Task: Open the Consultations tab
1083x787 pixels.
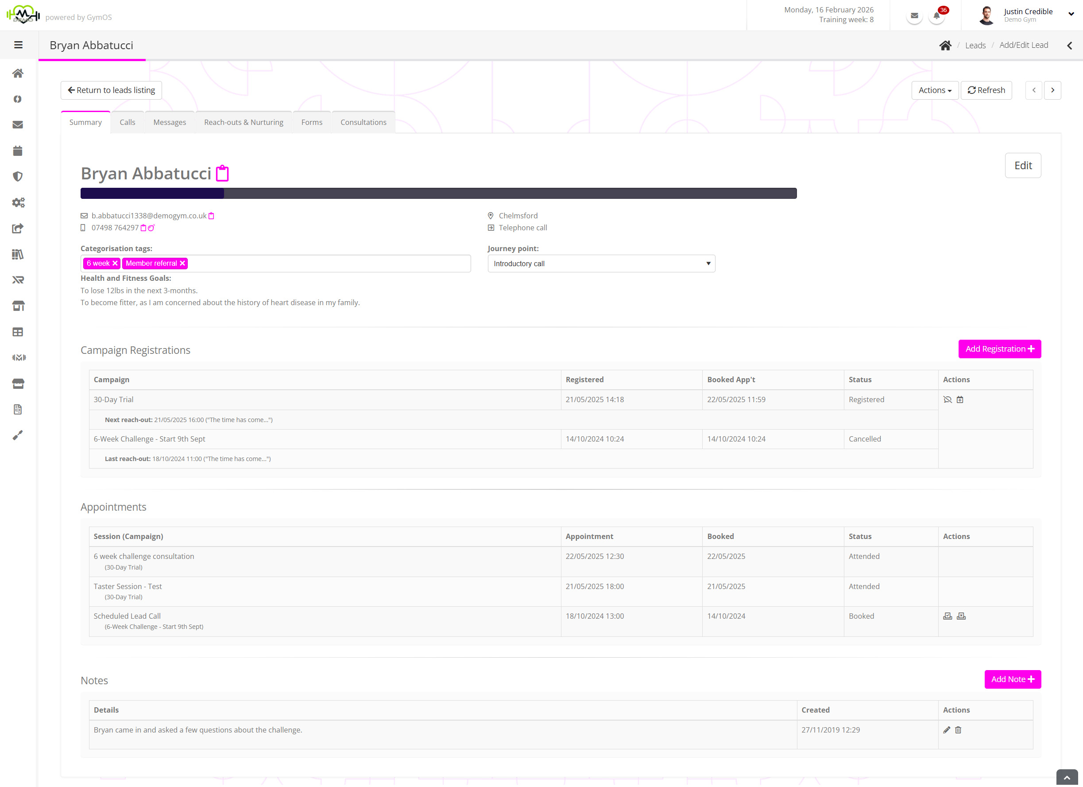Action: pos(363,122)
